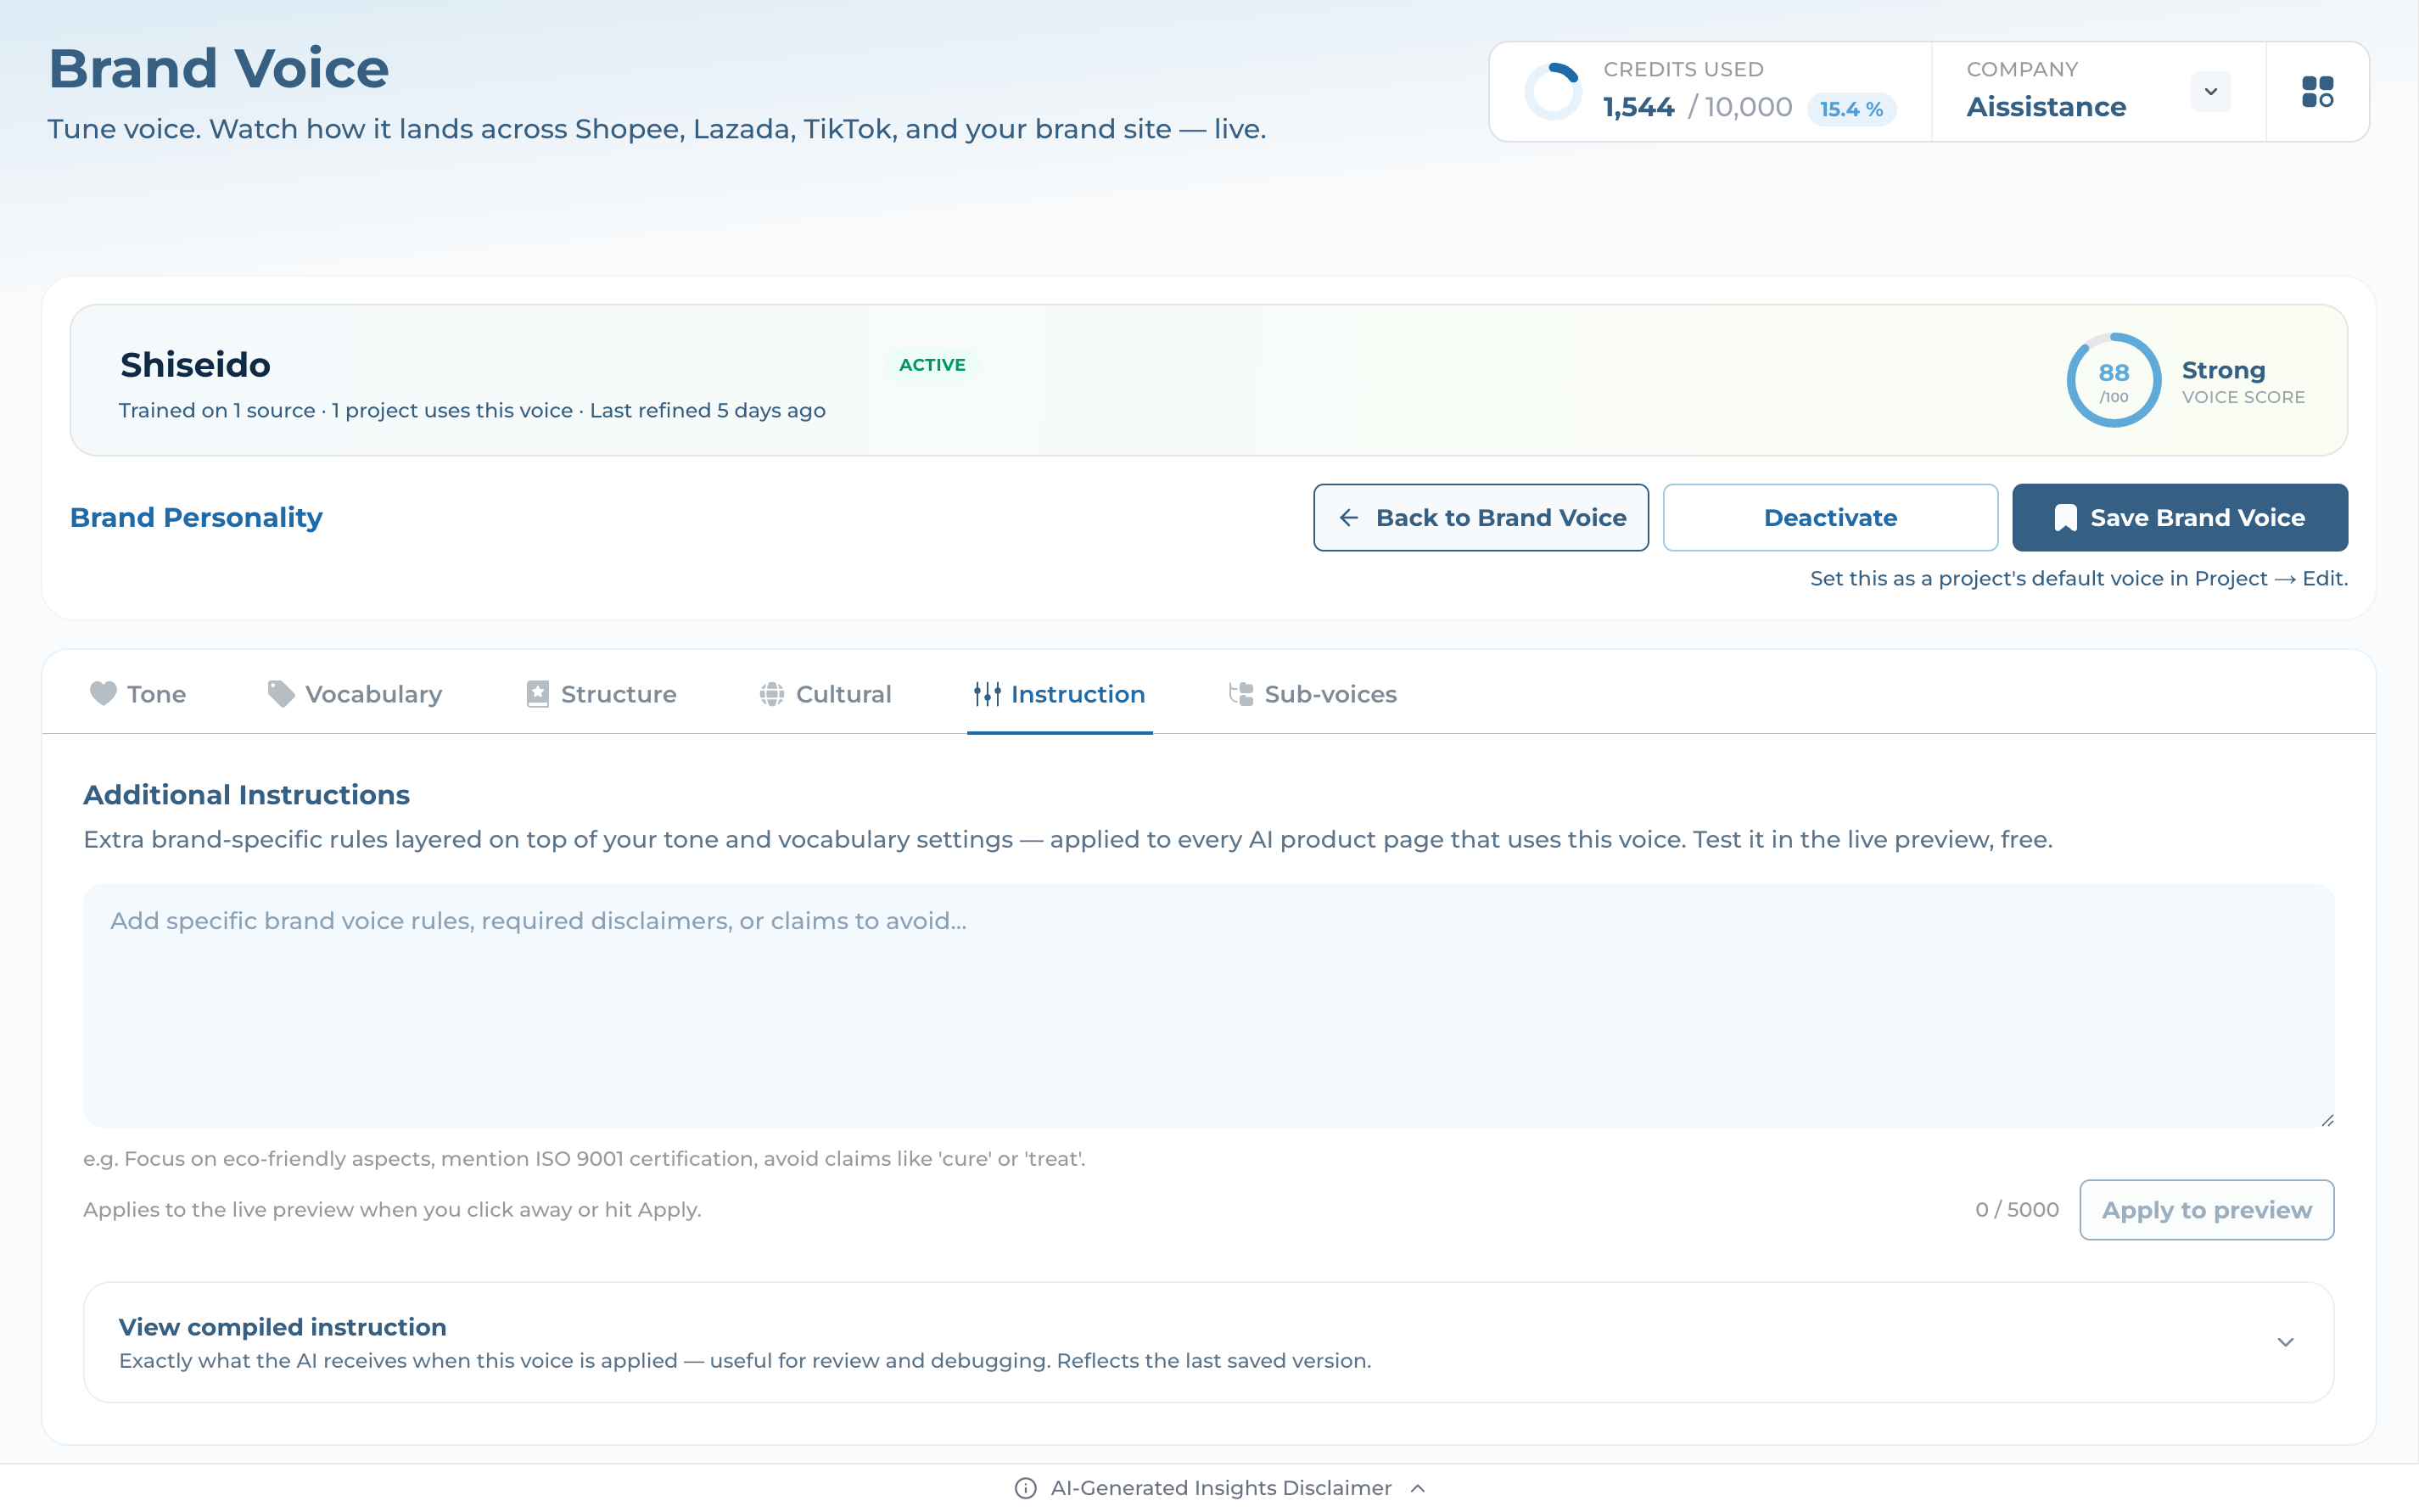The height and width of the screenshot is (1512, 2419).
Task: Click the sliders icon on Instruction tab
Action: click(987, 693)
